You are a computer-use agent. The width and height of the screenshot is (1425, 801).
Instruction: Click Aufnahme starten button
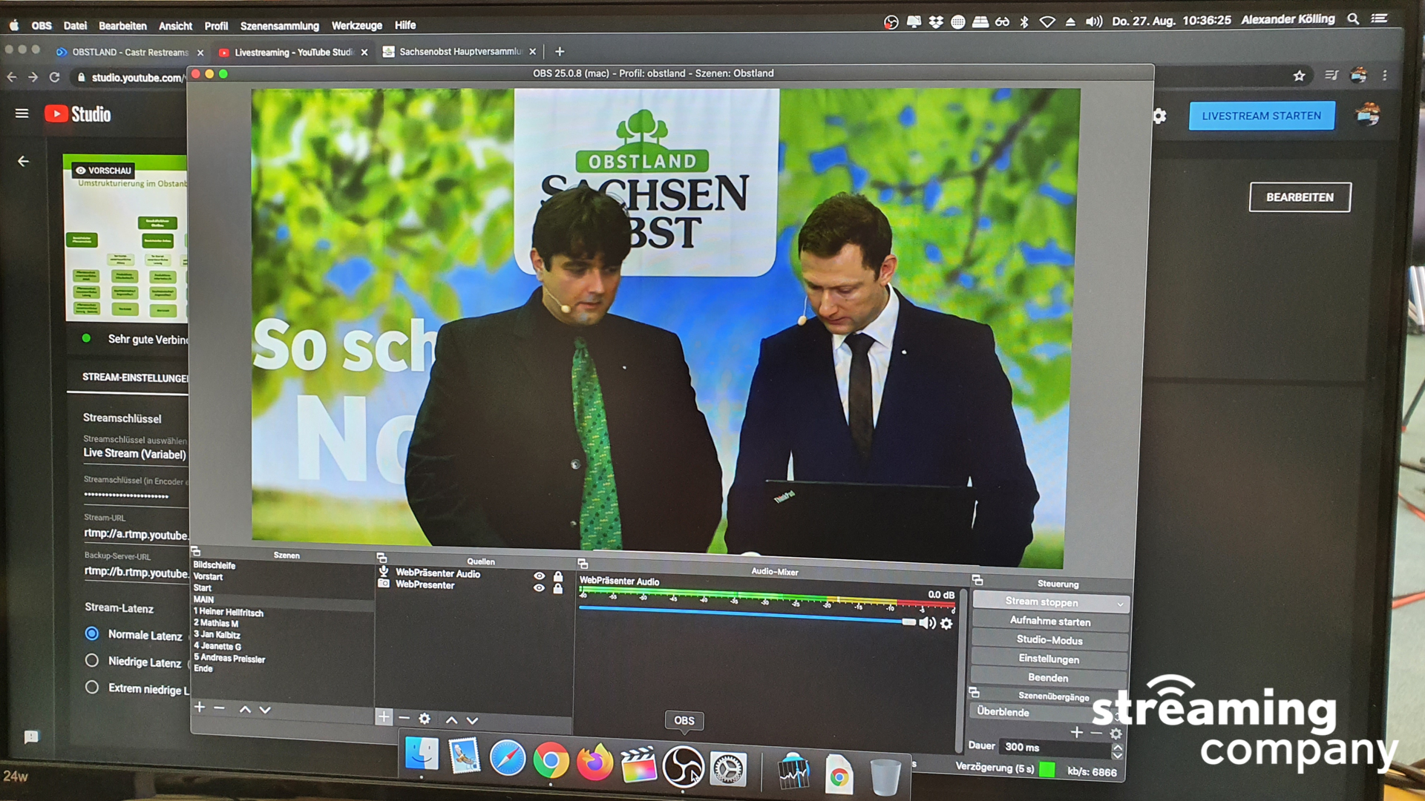click(x=1050, y=621)
